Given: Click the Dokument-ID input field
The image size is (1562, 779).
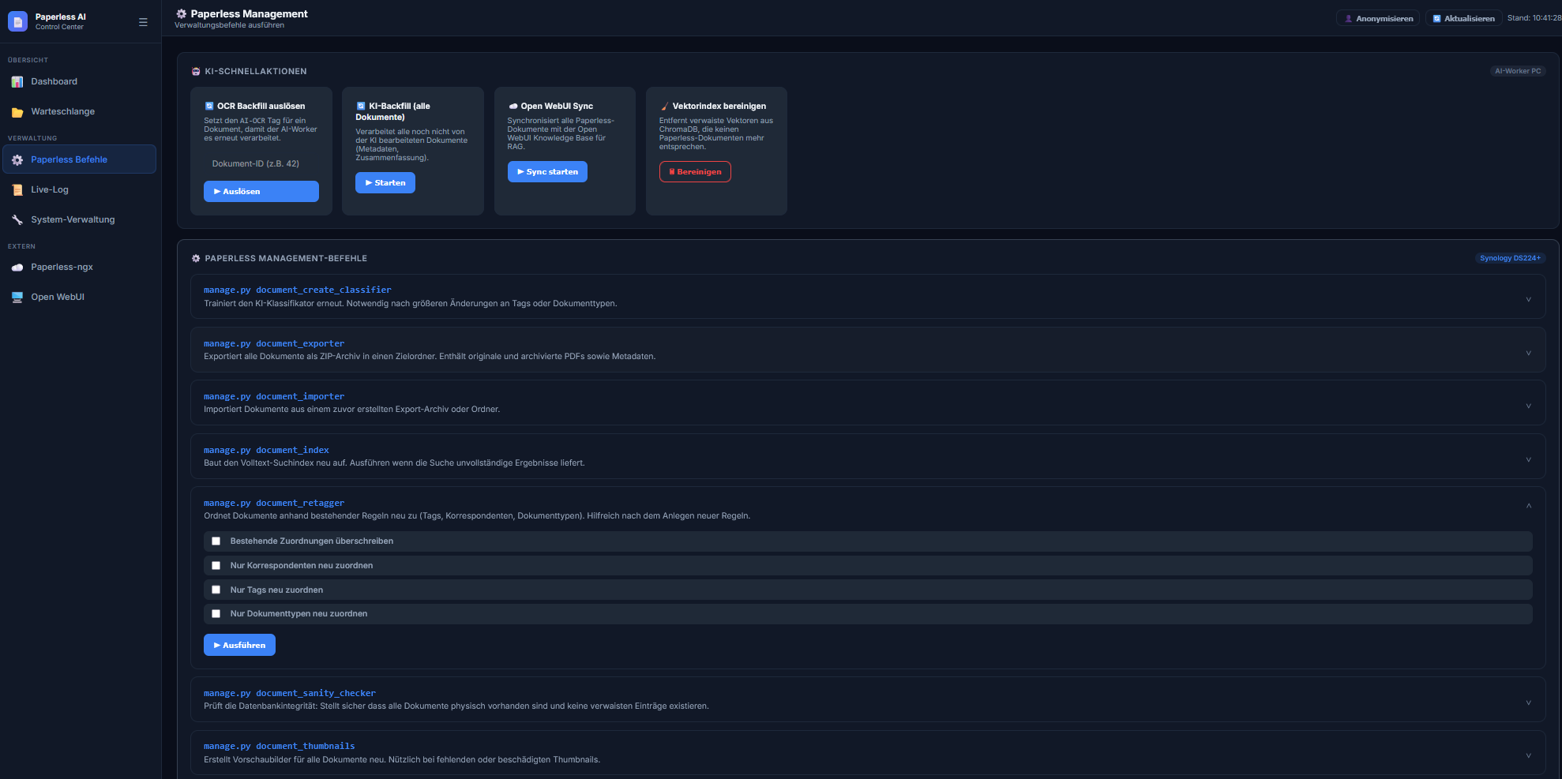Looking at the screenshot, I should 261,164.
